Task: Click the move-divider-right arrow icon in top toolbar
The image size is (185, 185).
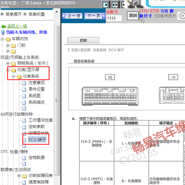Action: tap(106, 5)
